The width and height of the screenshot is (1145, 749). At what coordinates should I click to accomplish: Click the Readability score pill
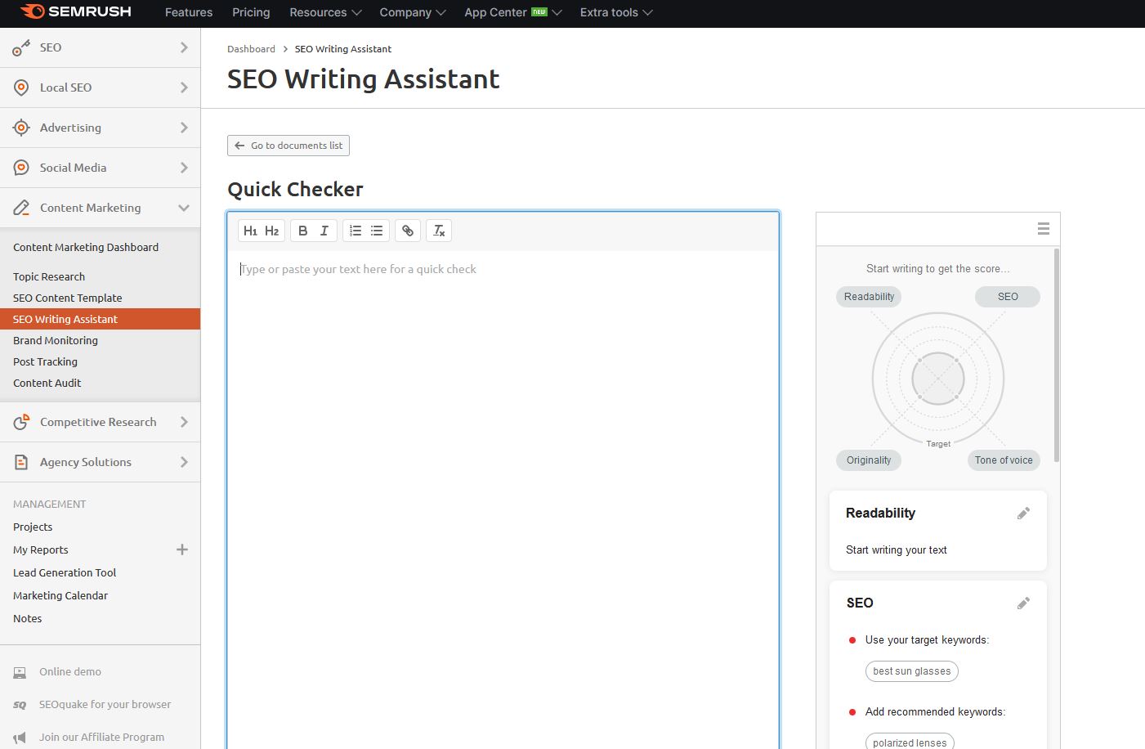869,297
